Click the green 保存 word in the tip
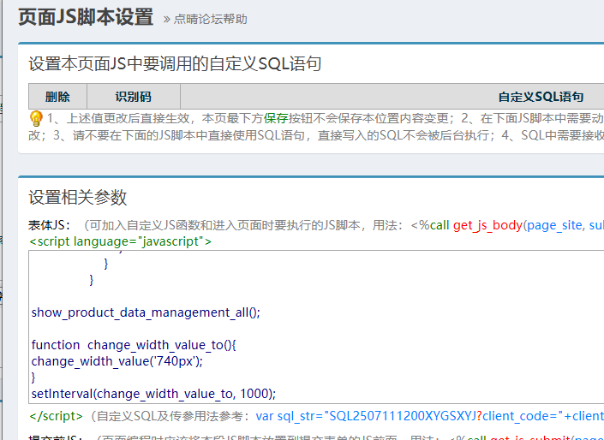The height and width of the screenshot is (440, 604). 276,118
